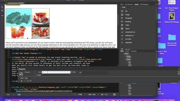Collapse the html node in DOM panel
The image size is (180, 101).
[123, 54]
